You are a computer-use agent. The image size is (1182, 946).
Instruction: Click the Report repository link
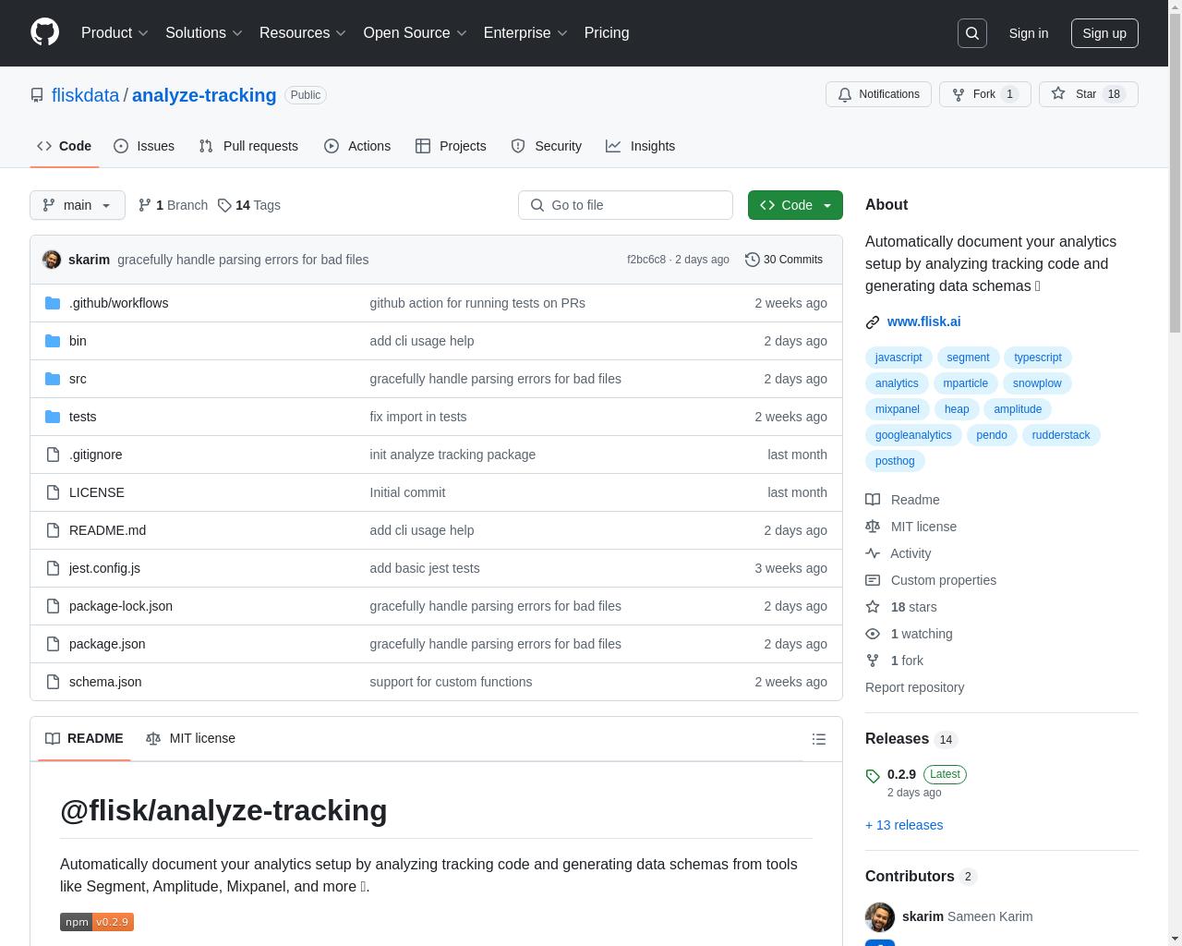914,687
